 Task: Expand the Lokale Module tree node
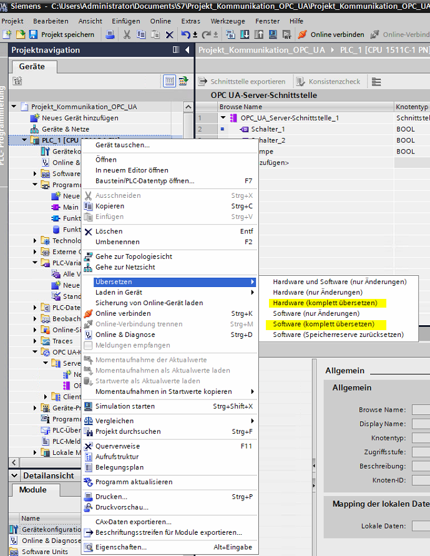[x=35, y=452]
